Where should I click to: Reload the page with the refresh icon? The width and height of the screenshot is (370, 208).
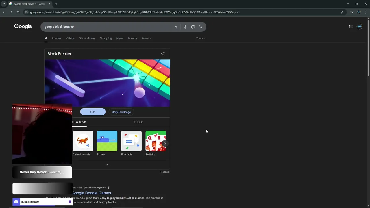click(x=18, y=12)
